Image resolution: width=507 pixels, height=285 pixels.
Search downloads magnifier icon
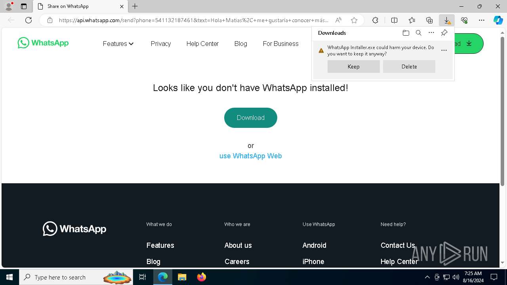418,33
